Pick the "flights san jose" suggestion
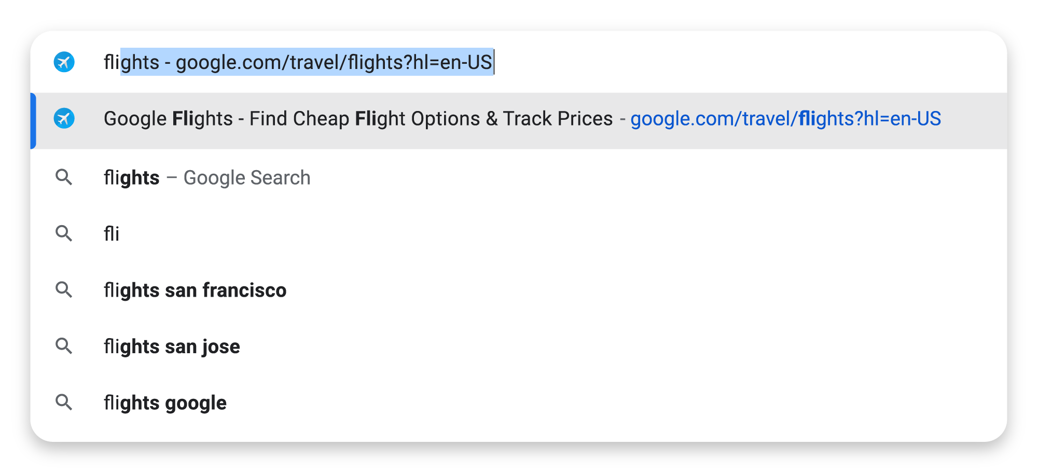The height and width of the screenshot is (473, 1038). [x=172, y=346]
